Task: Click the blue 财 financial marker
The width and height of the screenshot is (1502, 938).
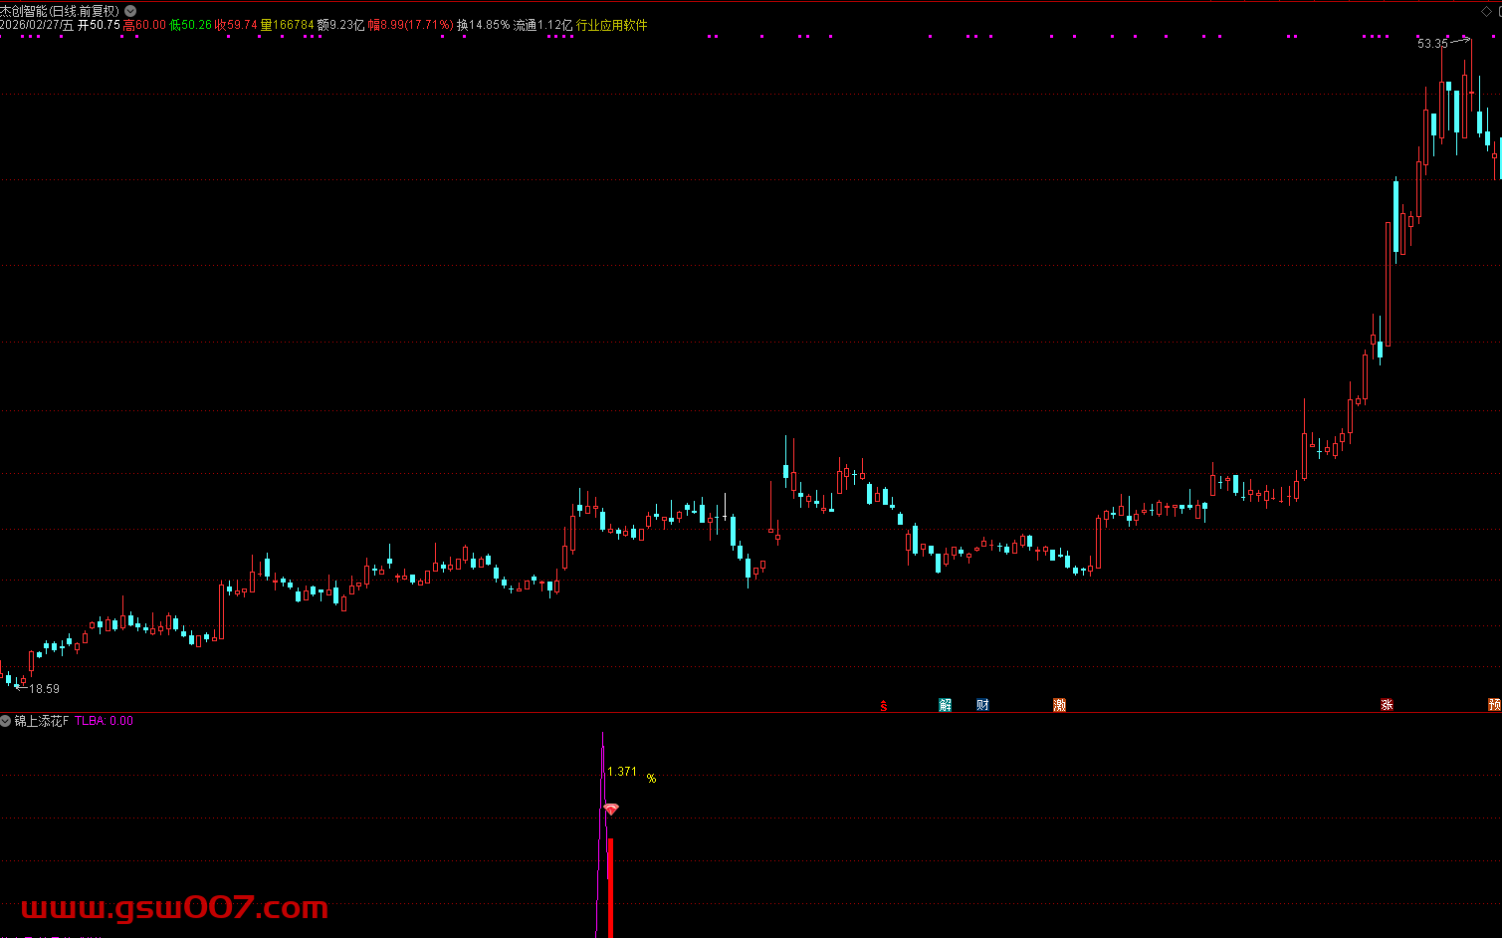Action: coord(982,705)
